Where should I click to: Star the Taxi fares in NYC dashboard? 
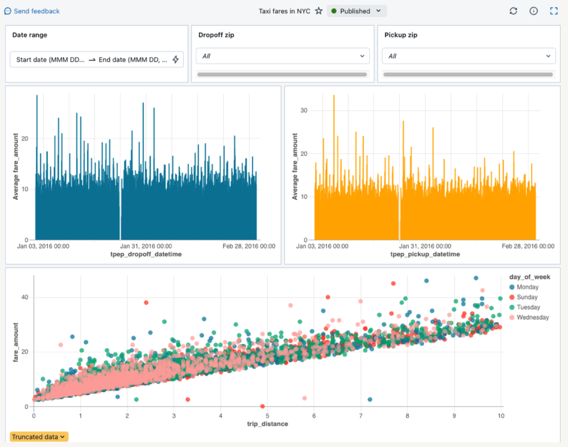coord(319,11)
